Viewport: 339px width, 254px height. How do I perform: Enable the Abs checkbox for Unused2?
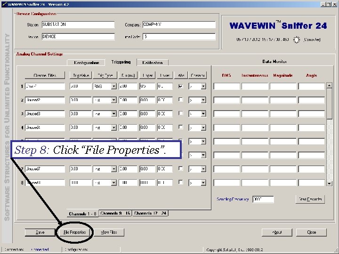click(x=181, y=100)
